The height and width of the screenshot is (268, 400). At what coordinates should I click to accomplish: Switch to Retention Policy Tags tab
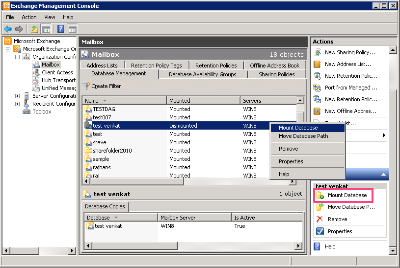click(x=157, y=66)
